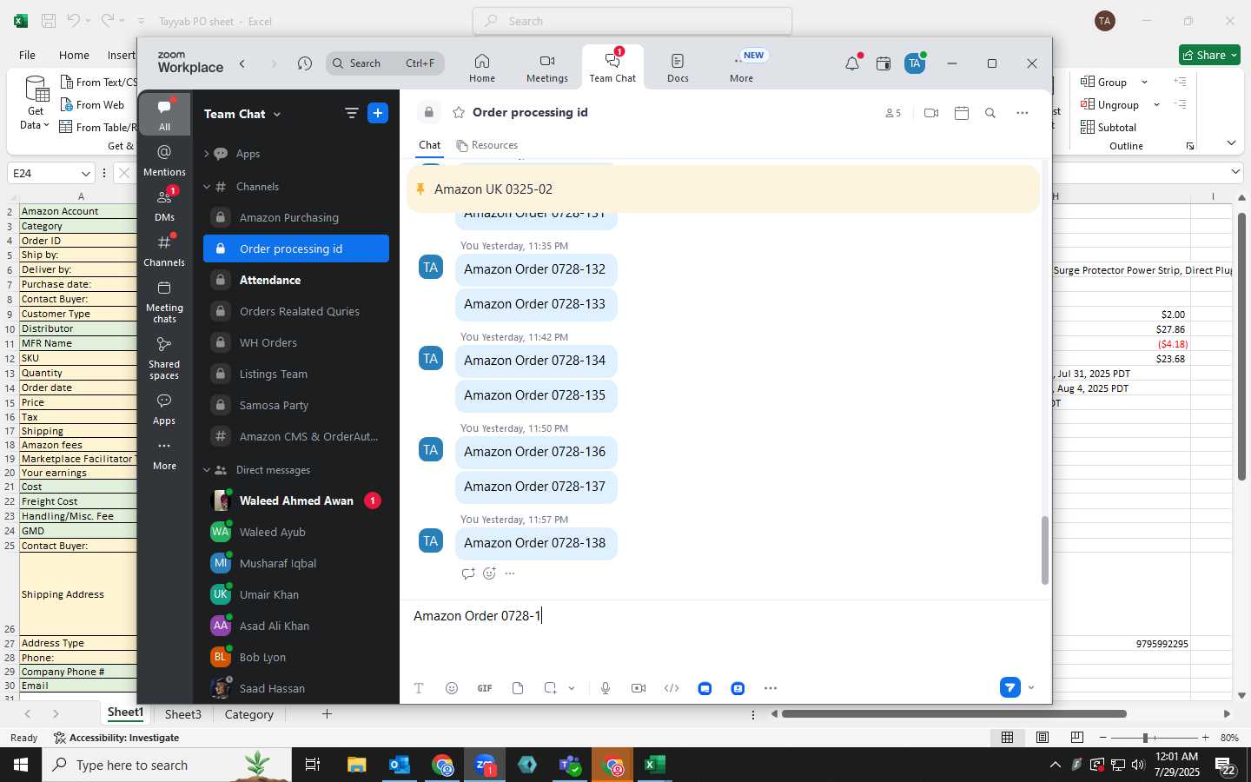This screenshot has width=1251, height=782.
Task: Click the Zoom search box
Action: coord(385,63)
